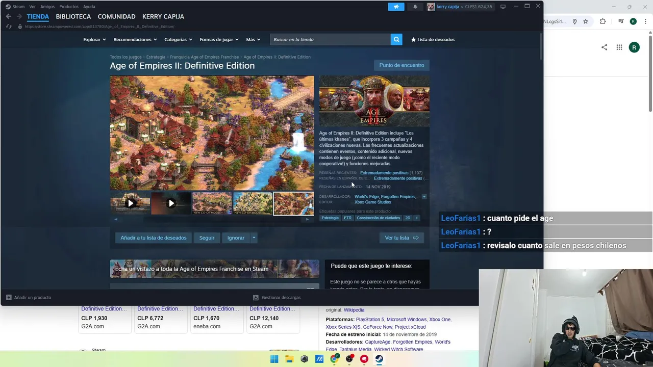
Task: Open Chrome extensions puzzle icon
Action: pyautogui.click(x=602, y=21)
